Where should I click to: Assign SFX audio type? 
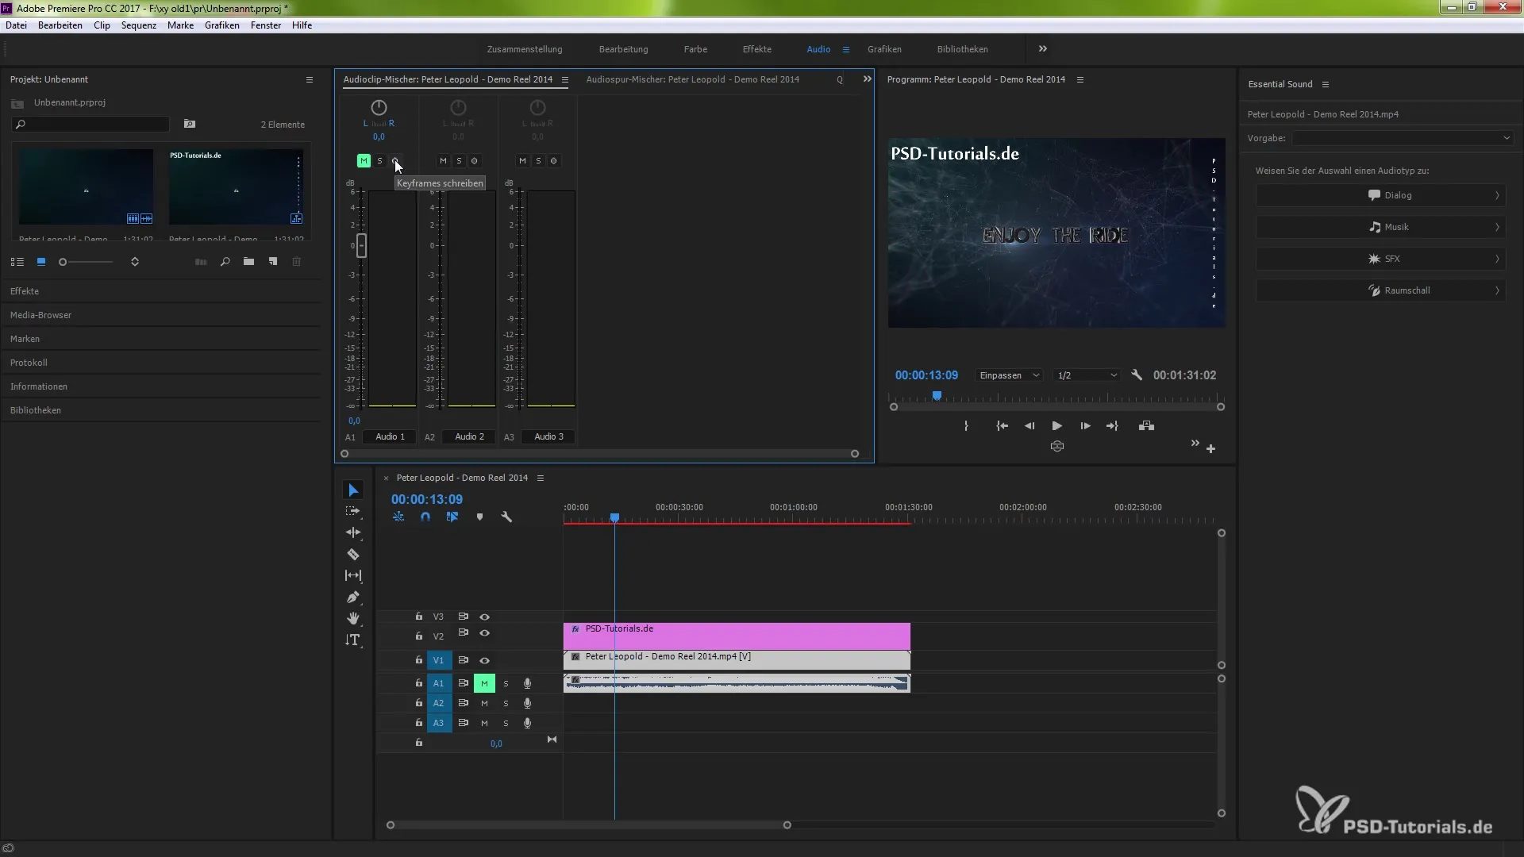(1380, 259)
